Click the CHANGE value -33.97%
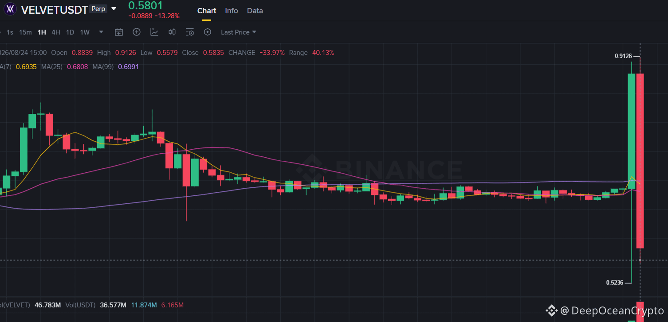 coord(272,53)
